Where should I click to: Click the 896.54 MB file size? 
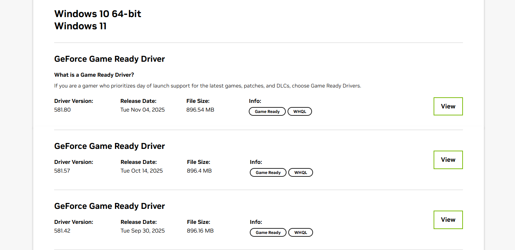tap(200, 110)
